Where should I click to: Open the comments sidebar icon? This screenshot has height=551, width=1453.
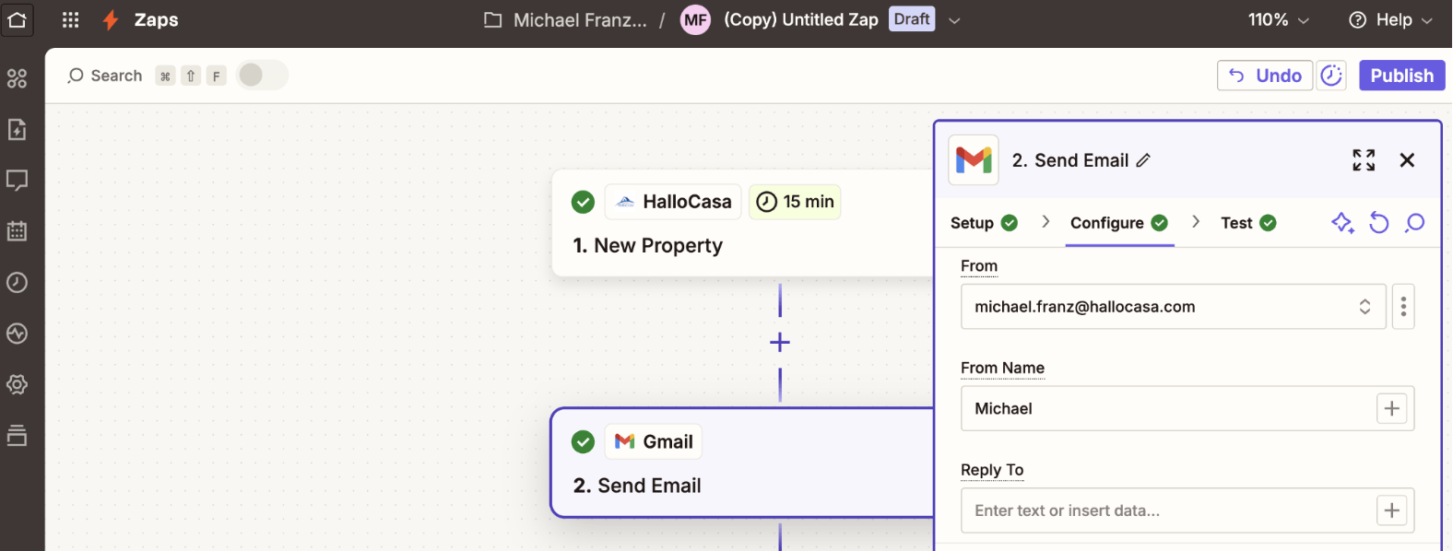pos(18,180)
